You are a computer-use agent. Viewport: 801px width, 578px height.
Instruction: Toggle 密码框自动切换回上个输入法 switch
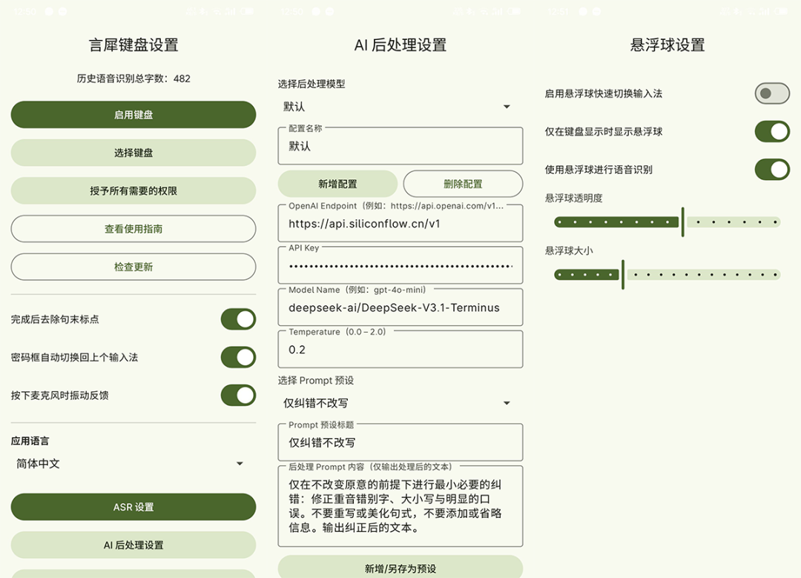[238, 357]
